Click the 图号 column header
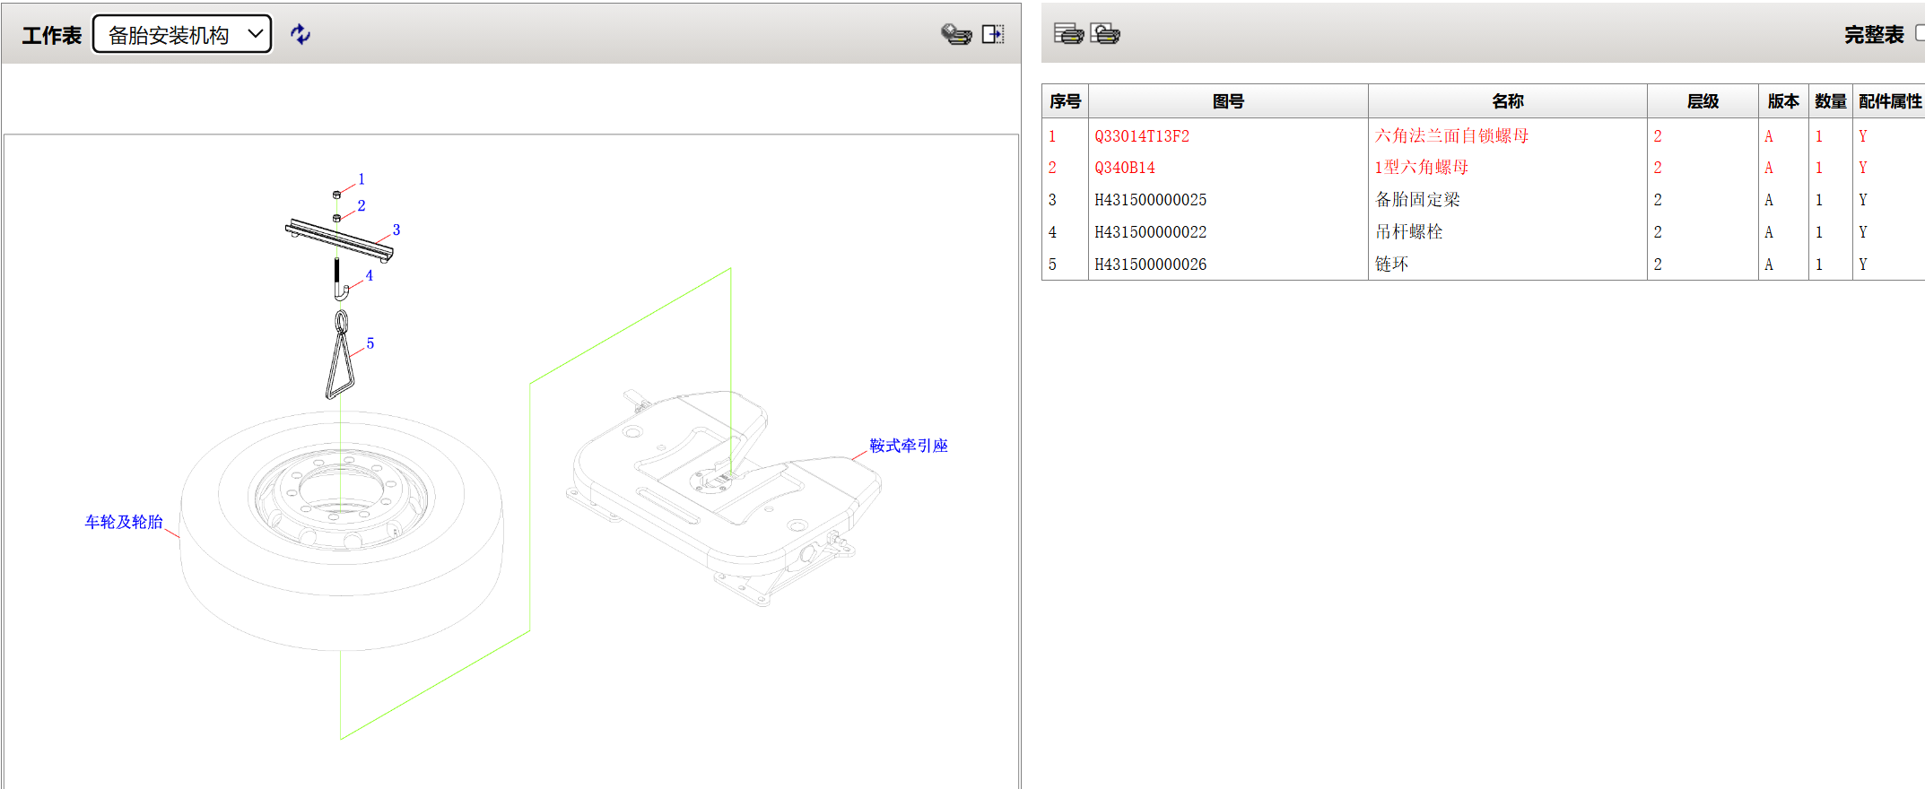The image size is (1925, 789). point(1227,101)
